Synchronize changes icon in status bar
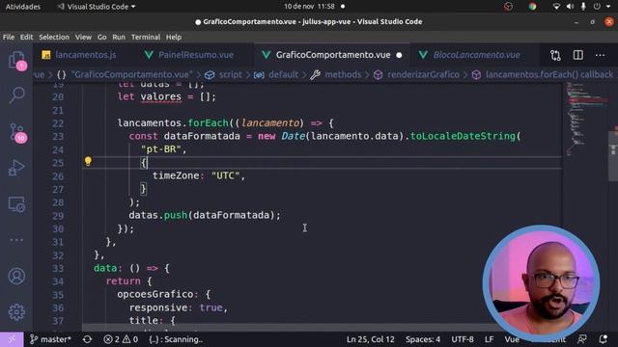The image size is (618, 347). coord(87,339)
